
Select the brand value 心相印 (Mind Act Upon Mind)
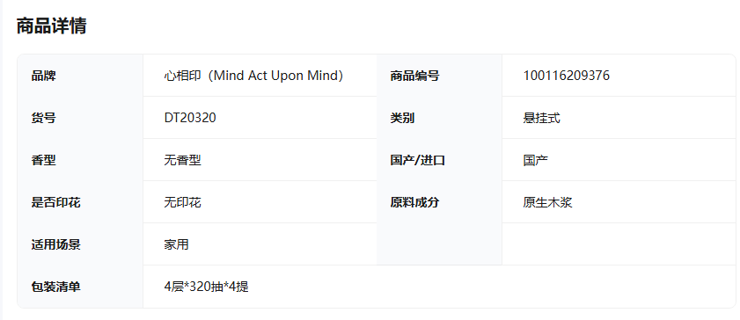[254, 76]
